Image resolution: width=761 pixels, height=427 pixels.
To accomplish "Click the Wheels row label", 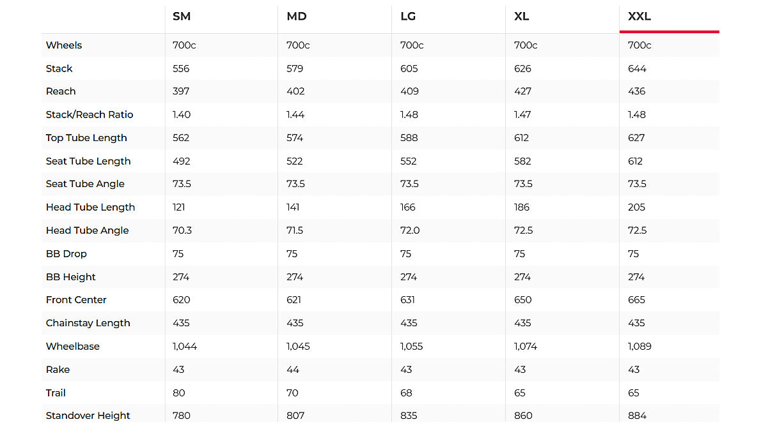I will pos(64,45).
